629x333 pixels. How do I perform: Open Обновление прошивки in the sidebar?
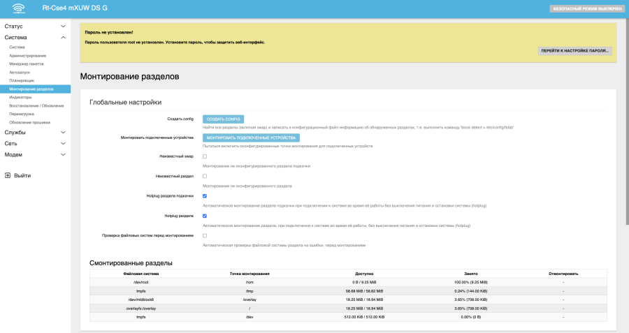click(29, 122)
